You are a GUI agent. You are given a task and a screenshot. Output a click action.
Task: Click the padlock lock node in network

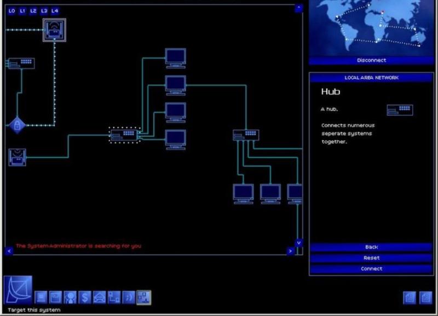click(17, 125)
